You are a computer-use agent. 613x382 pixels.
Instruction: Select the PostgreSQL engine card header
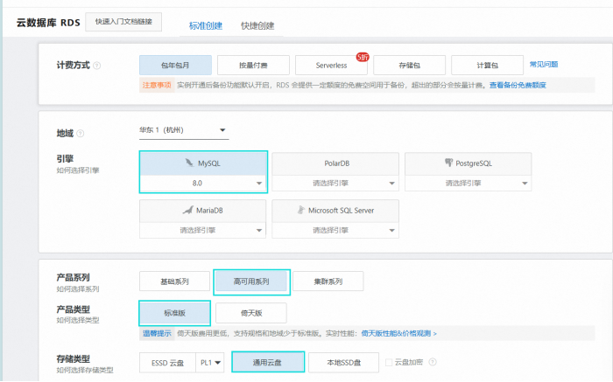point(468,163)
